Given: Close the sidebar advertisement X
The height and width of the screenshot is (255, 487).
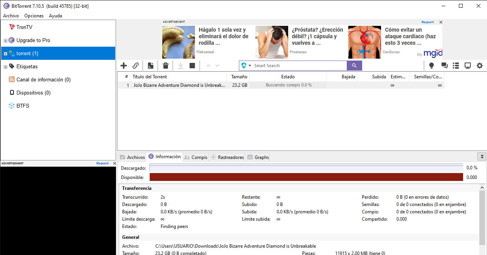Looking at the screenshot, I should 114,164.
